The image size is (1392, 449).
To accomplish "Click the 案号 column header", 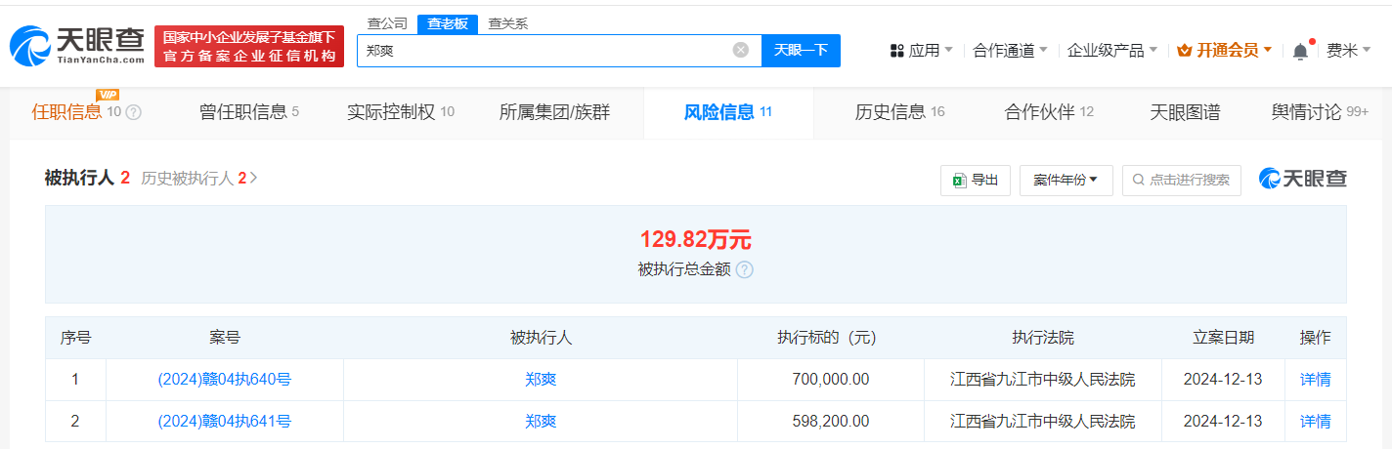I will pos(224,338).
